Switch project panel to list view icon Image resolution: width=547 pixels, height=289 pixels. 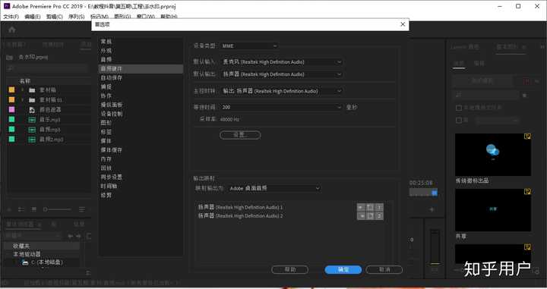point(21,209)
